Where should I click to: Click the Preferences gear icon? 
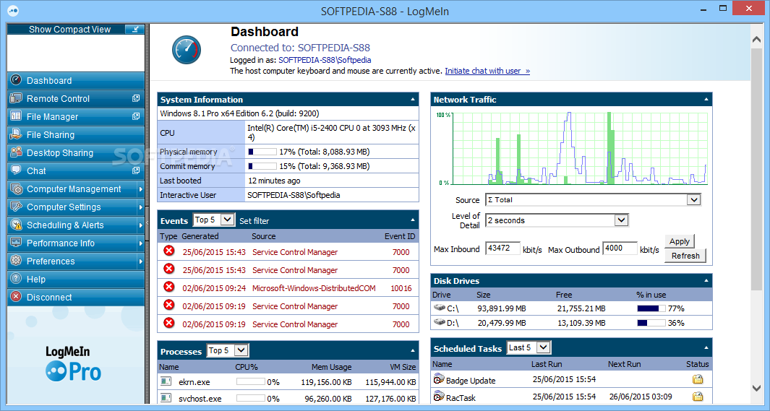point(16,261)
